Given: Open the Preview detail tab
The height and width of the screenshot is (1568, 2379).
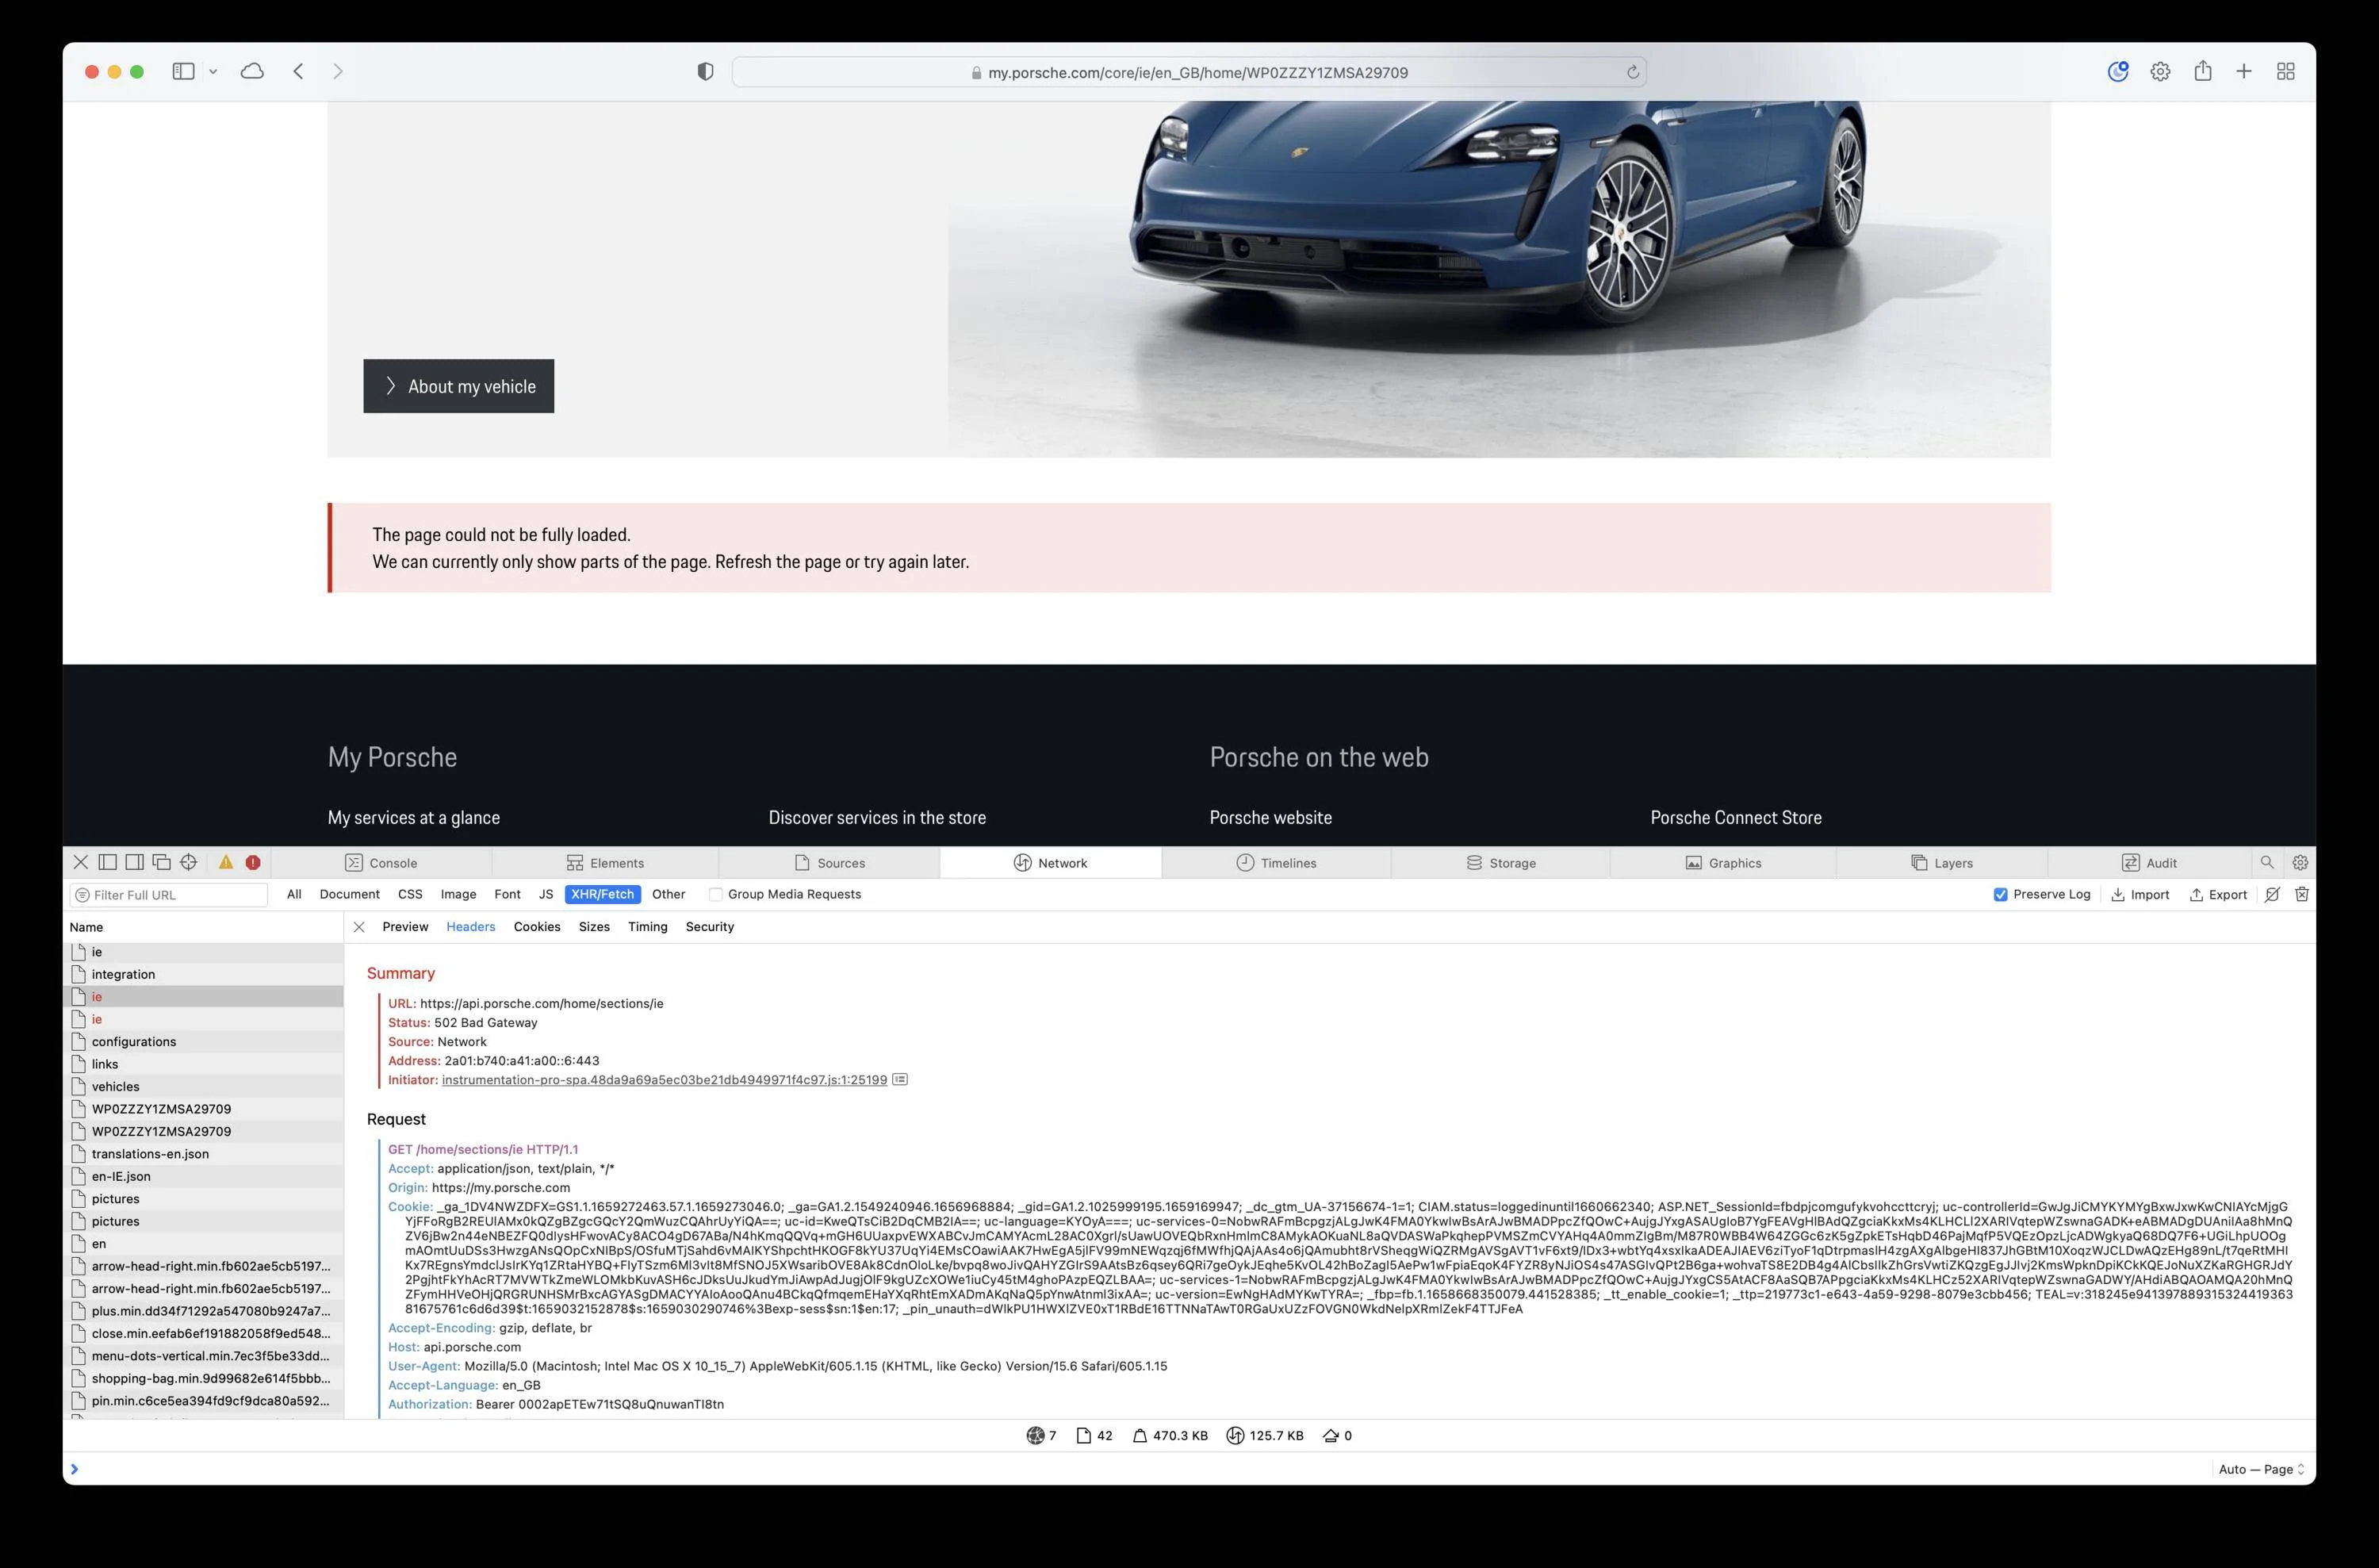Looking at the screenshot, I should pyautogui.click(x=405, y=927).
